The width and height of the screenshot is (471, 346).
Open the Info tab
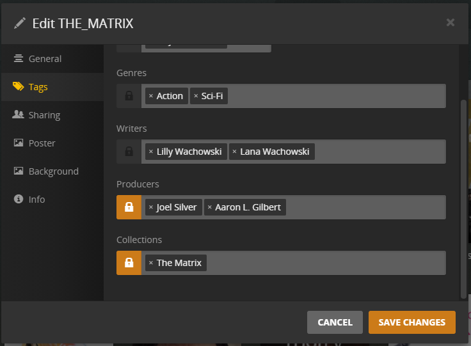click(x=52, y=200)
